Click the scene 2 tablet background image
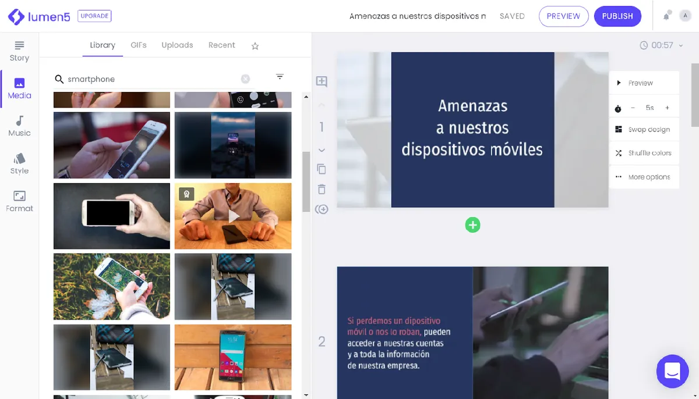 (x=541, y=333)
